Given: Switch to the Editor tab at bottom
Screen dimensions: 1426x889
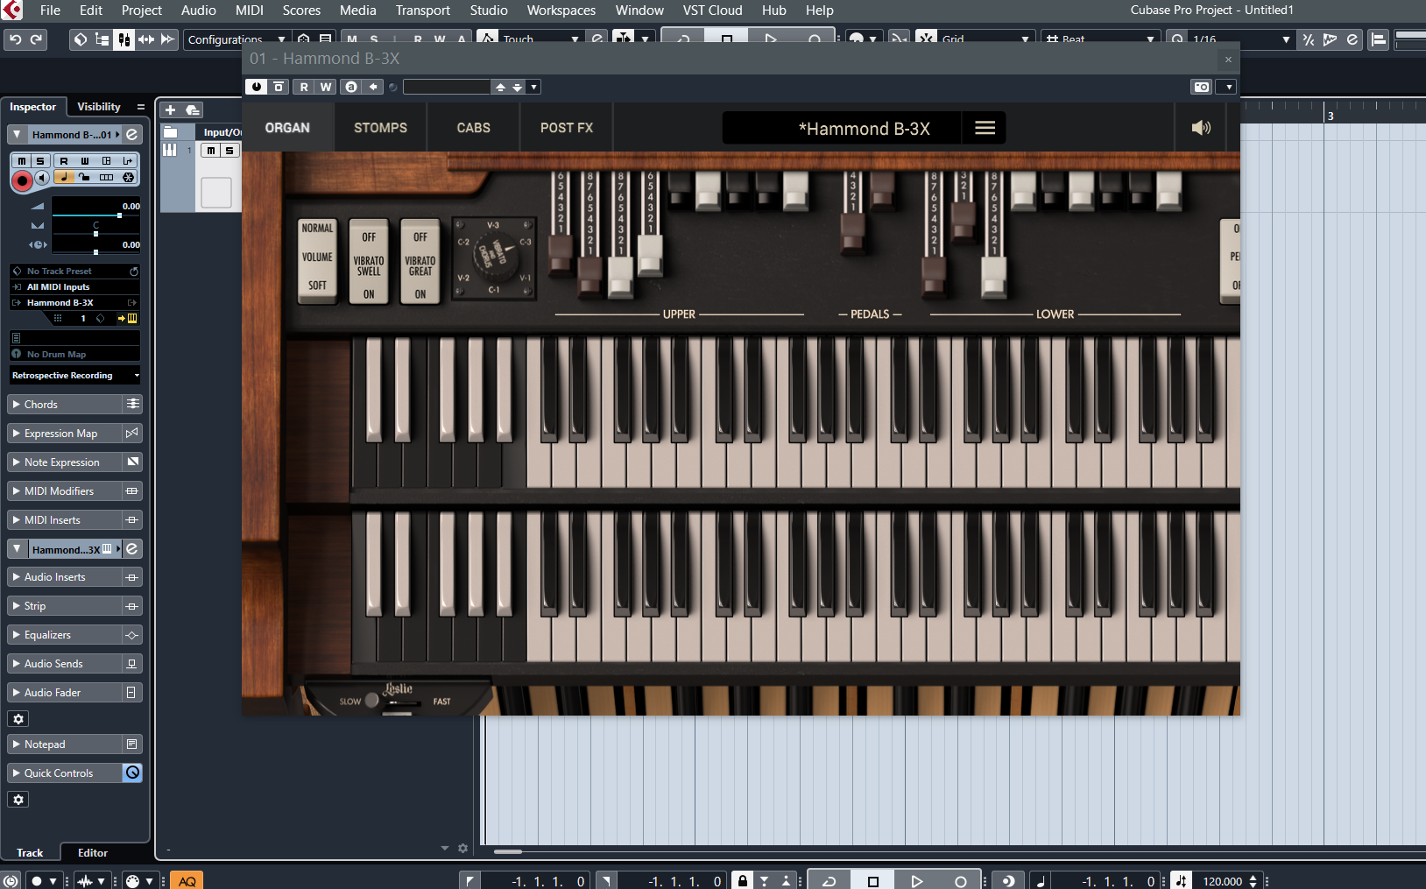Looking at the screenshot, I should 93,853.
